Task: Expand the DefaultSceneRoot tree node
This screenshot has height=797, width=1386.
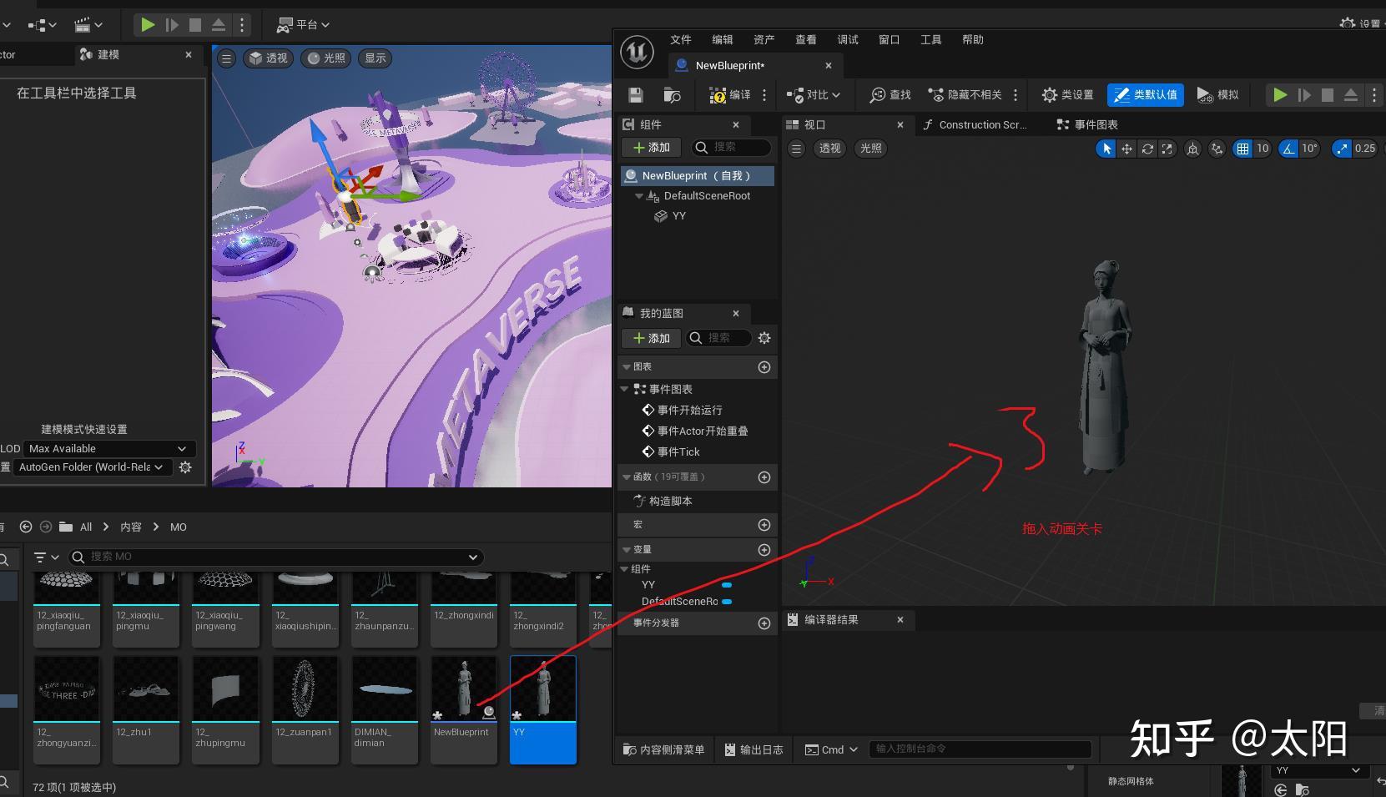Action: coord(640,195)
